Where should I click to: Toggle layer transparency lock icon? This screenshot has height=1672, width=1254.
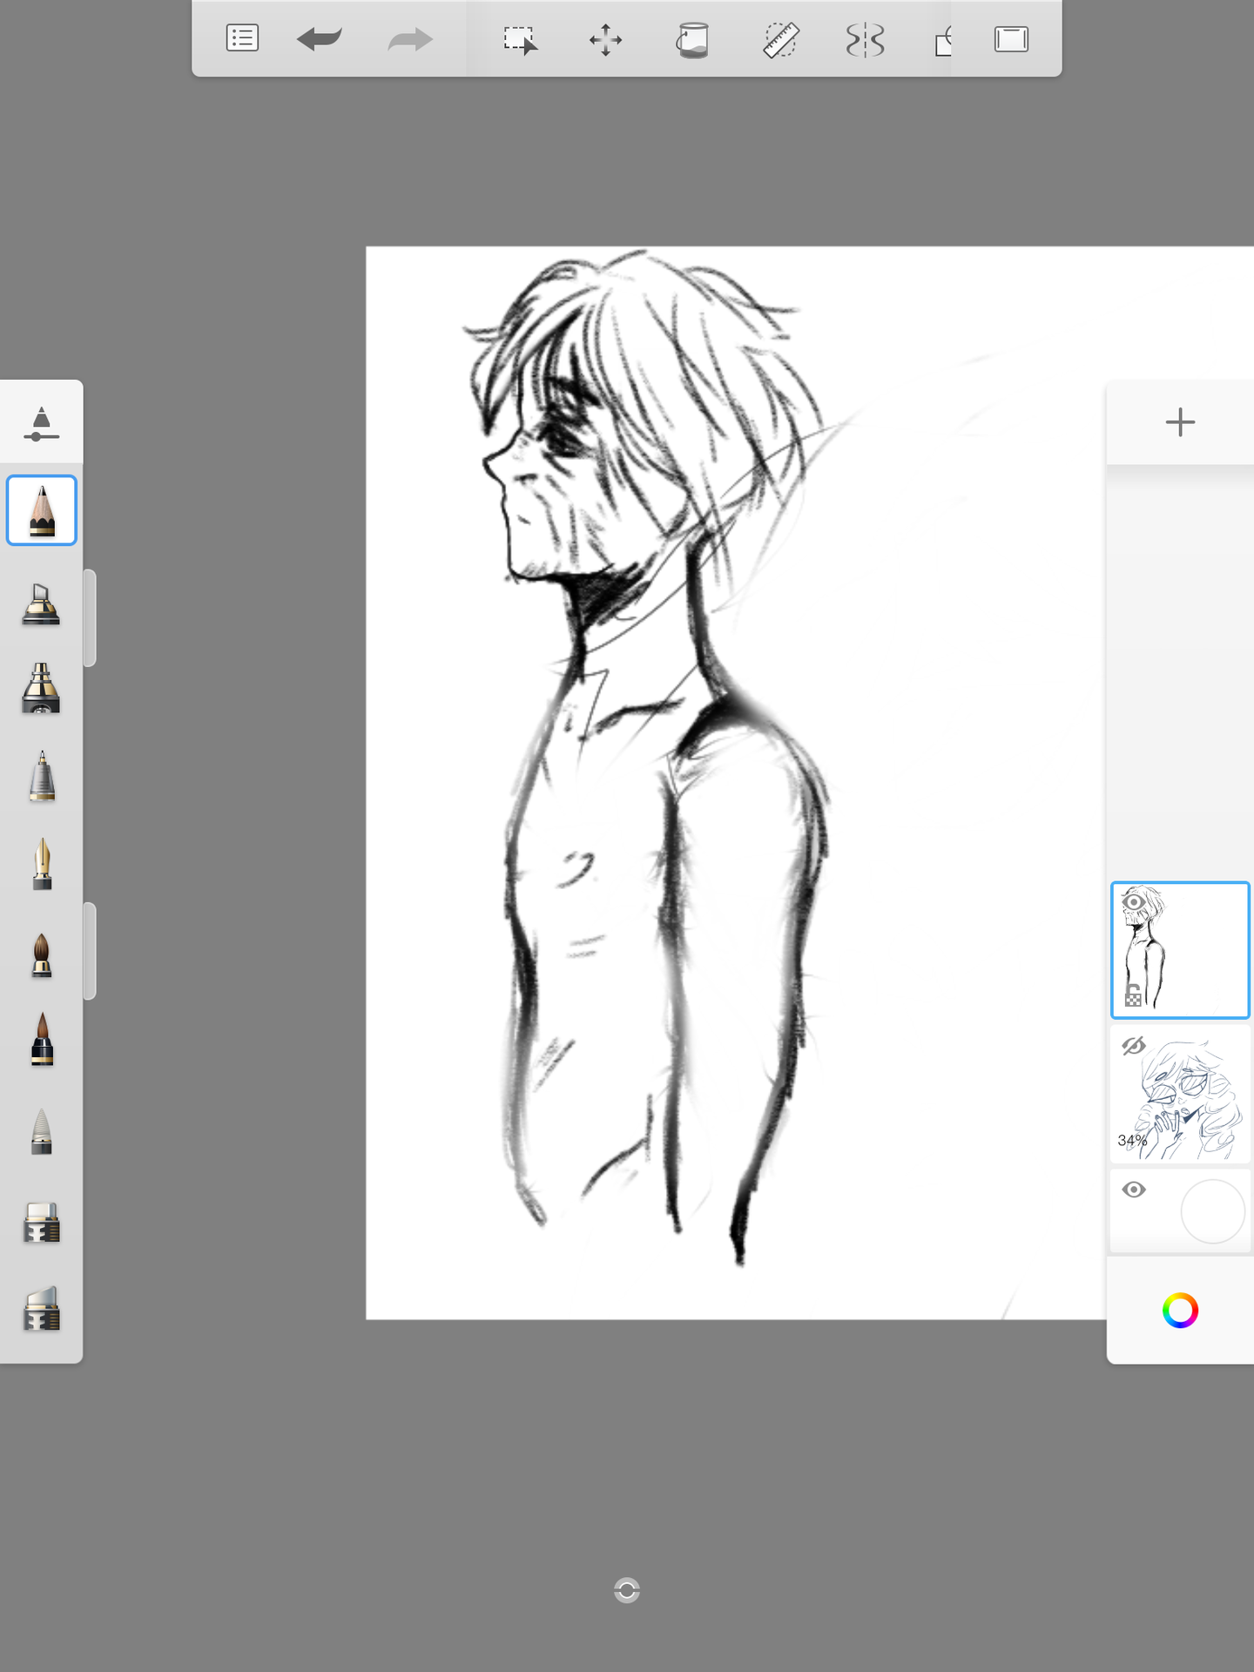click(1133, 995)
